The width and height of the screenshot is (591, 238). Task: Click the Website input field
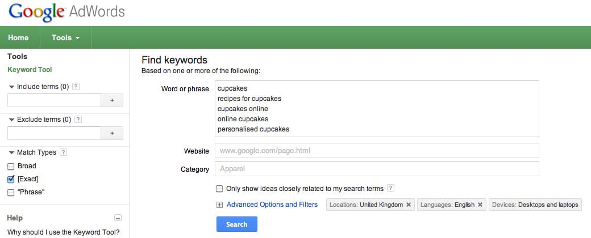point(376,151)
